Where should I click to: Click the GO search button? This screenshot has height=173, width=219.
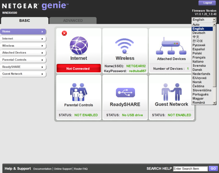(x=213, y=168)
